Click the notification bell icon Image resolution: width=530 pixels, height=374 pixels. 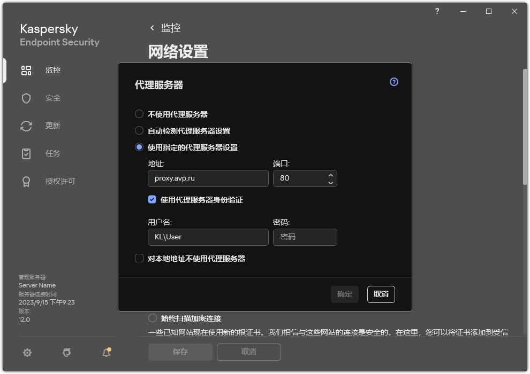tap(106, 353)
